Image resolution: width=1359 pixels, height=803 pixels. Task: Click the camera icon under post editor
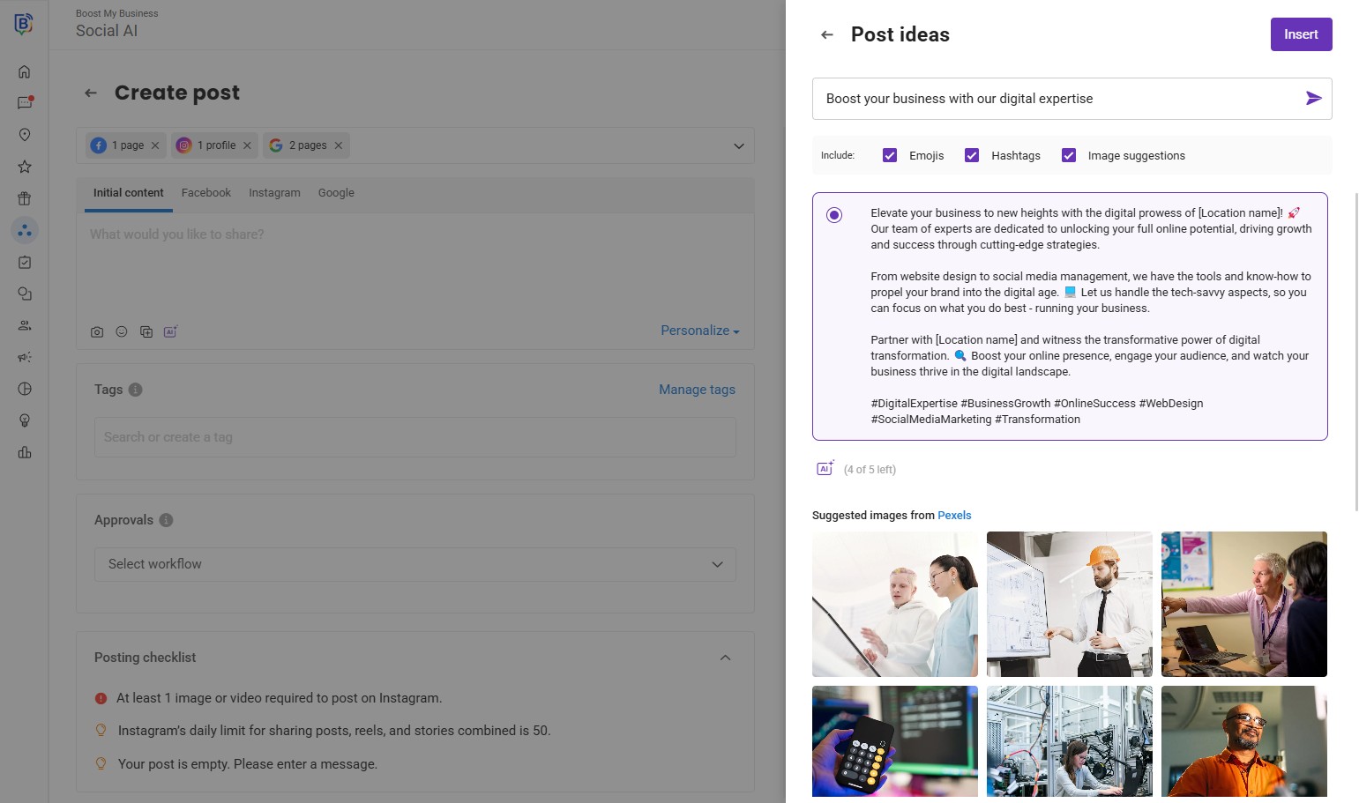[97, 332]
